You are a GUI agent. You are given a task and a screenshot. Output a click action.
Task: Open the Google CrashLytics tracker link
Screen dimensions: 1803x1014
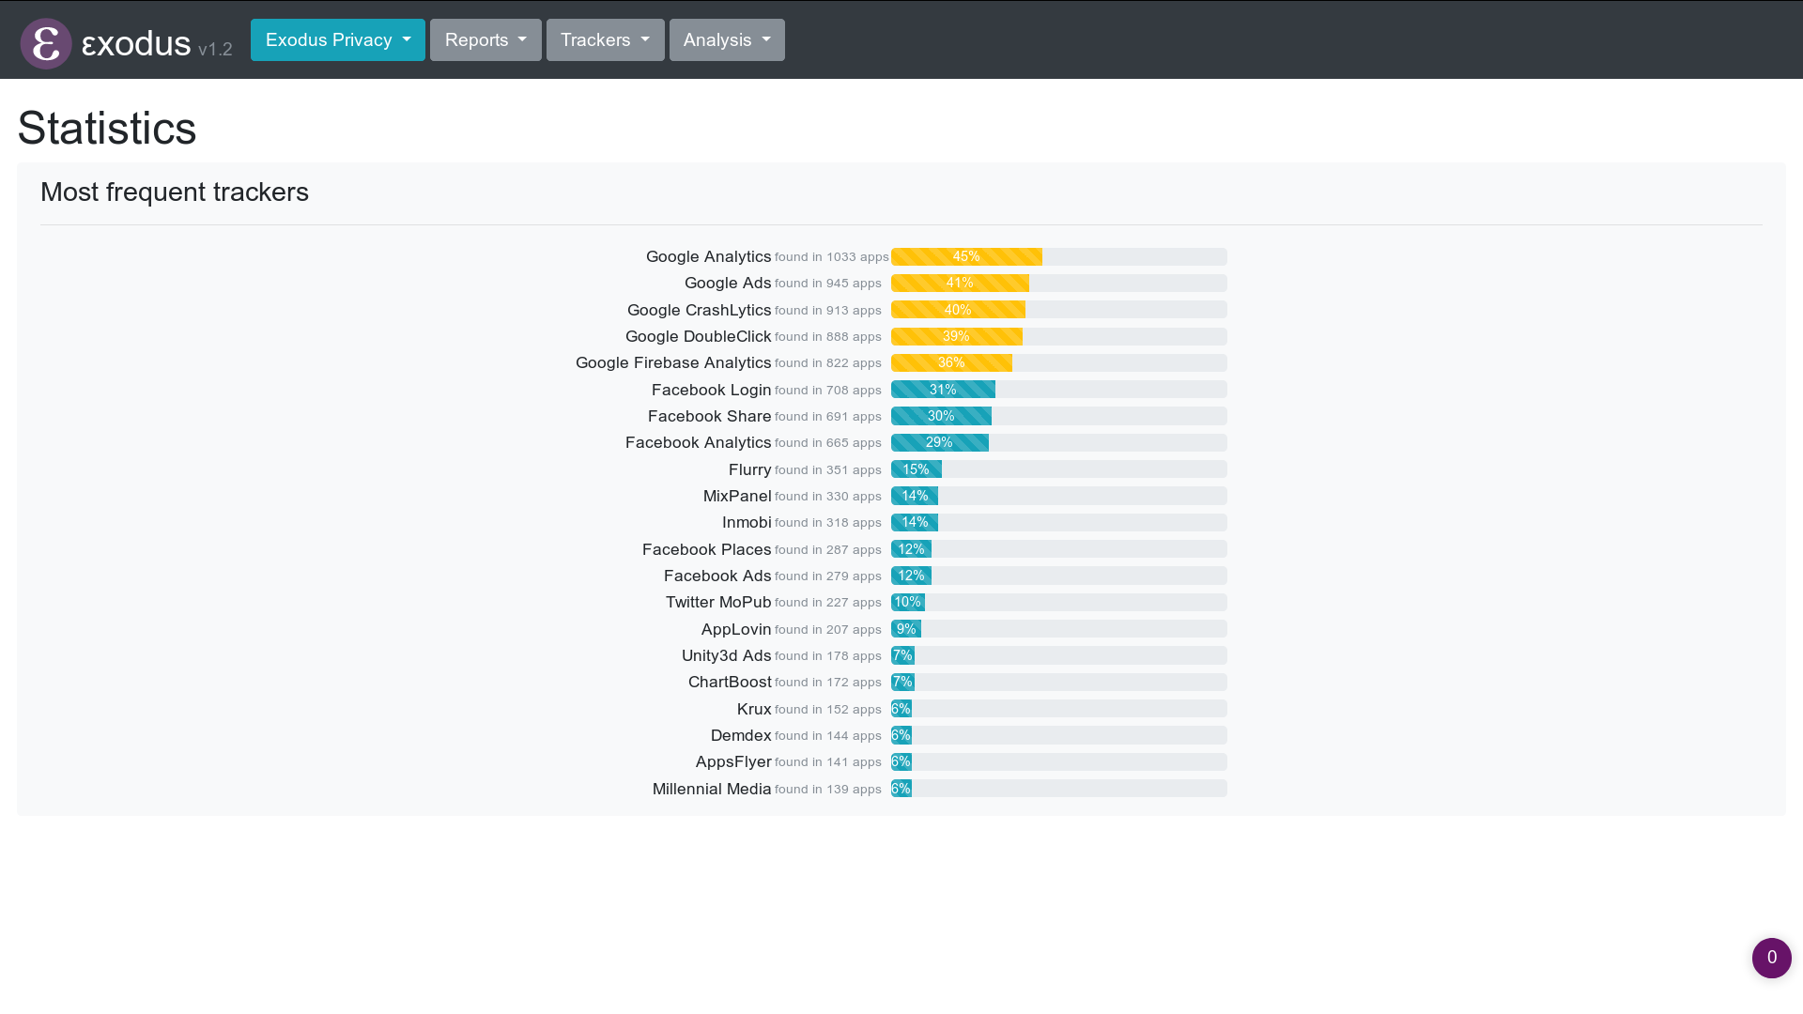pos(699,310)
